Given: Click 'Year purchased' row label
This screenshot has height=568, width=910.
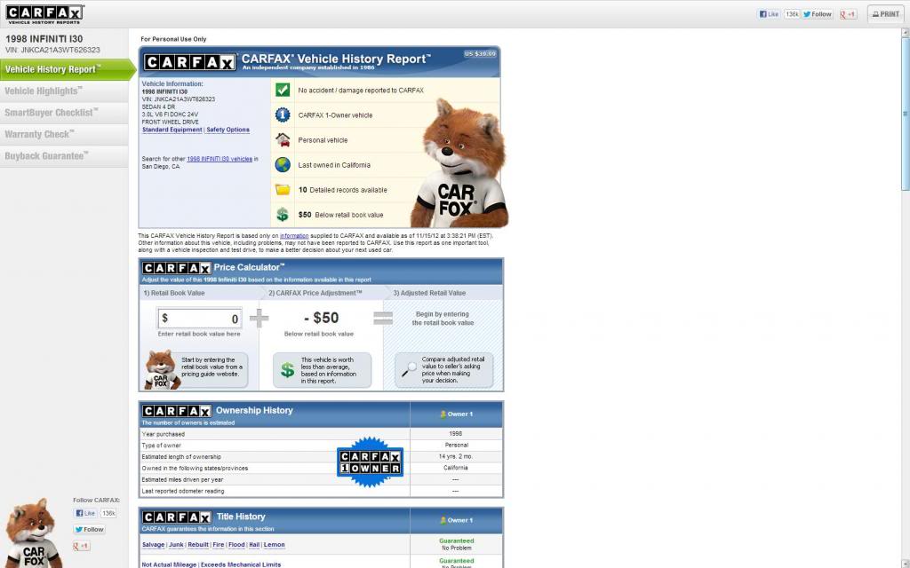Looking at the screenshot, I should click(164, 434).
